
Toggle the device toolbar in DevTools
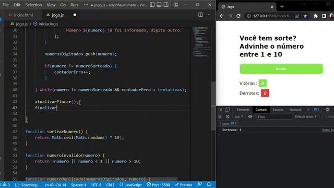pyautogui.click(x=228, y=110)
